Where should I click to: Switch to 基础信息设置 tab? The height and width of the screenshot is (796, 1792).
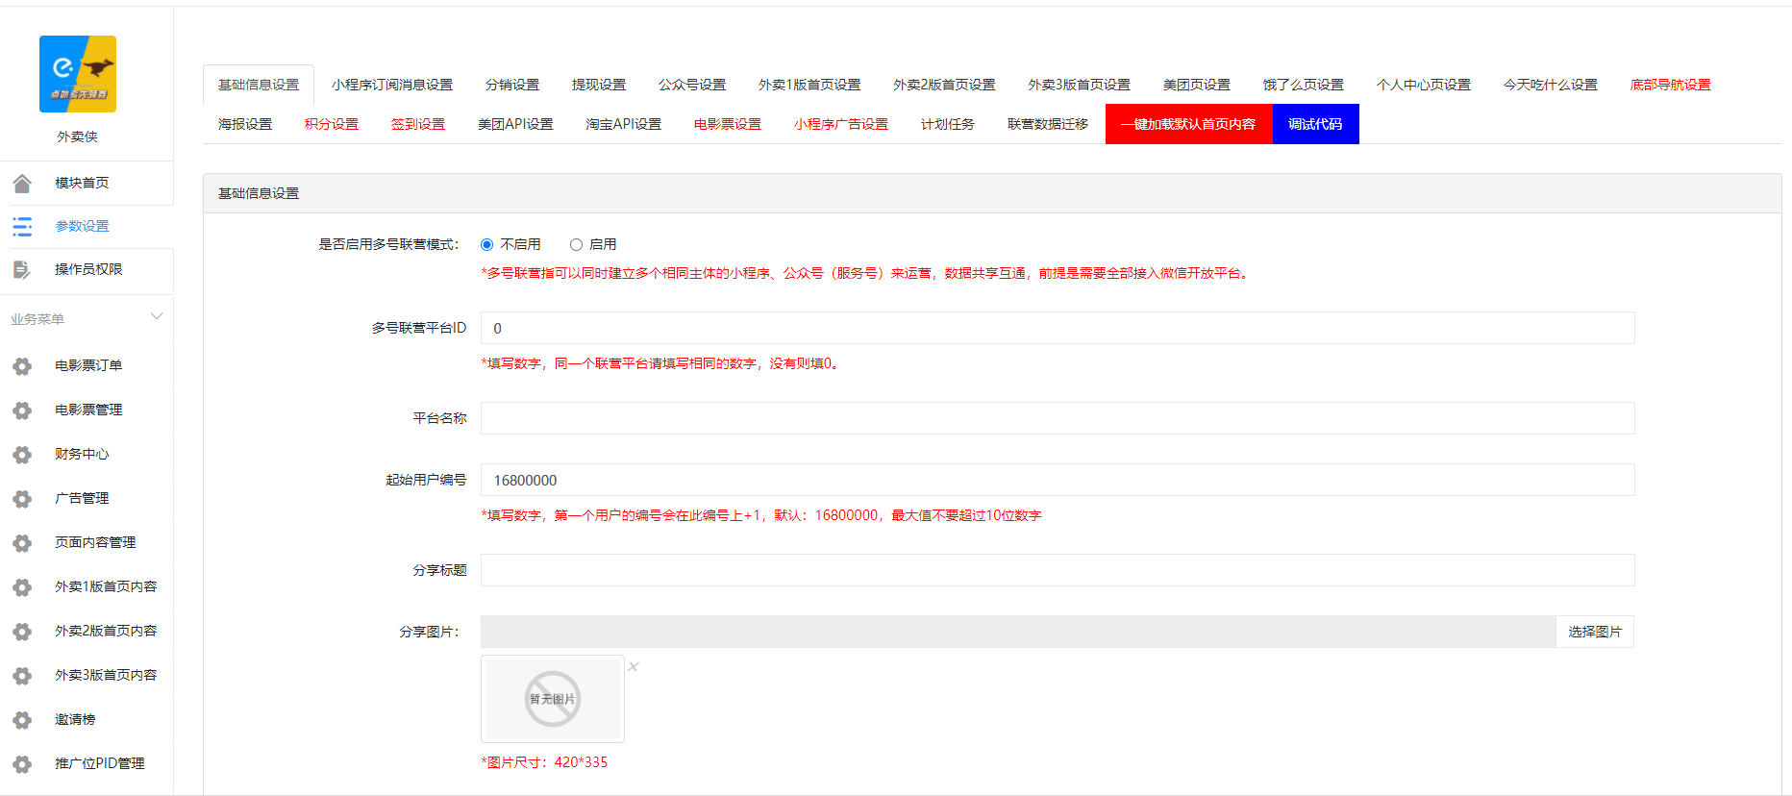(259, 85)
